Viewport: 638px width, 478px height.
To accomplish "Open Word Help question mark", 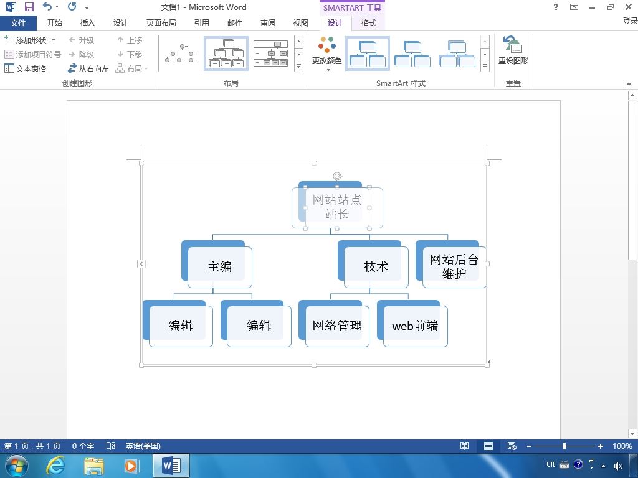I will coord(556,7).
